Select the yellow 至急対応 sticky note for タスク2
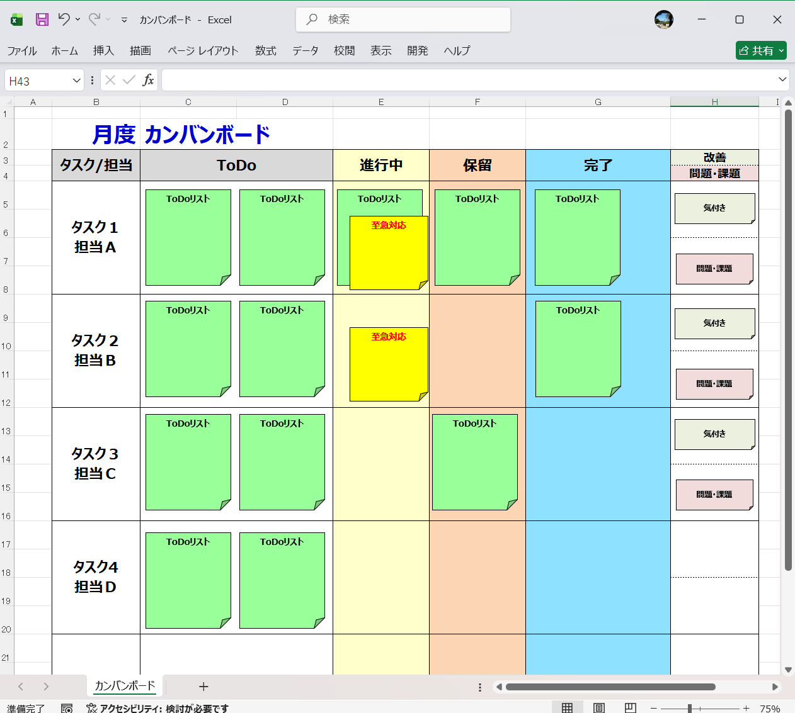This screenshot has width=795, height=713. tap(389, 365)
